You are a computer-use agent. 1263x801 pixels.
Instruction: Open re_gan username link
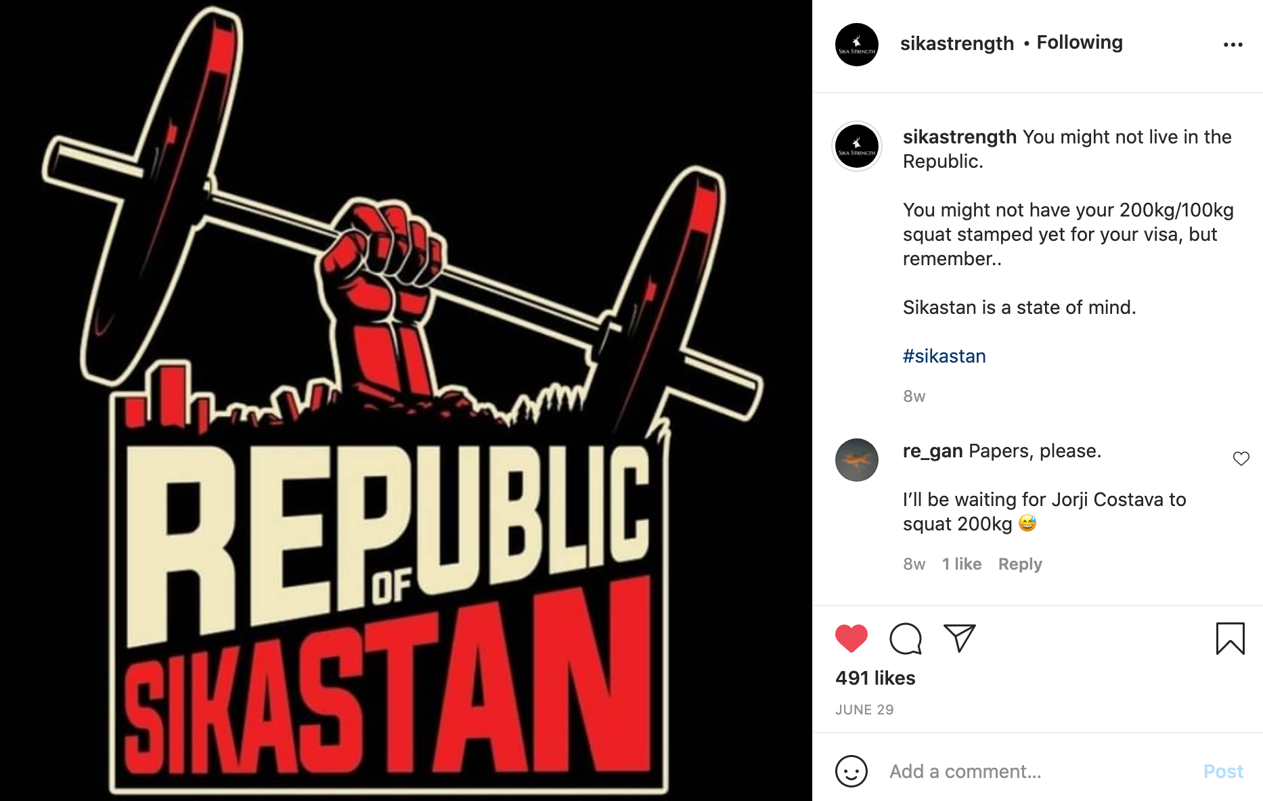[933, 451]
